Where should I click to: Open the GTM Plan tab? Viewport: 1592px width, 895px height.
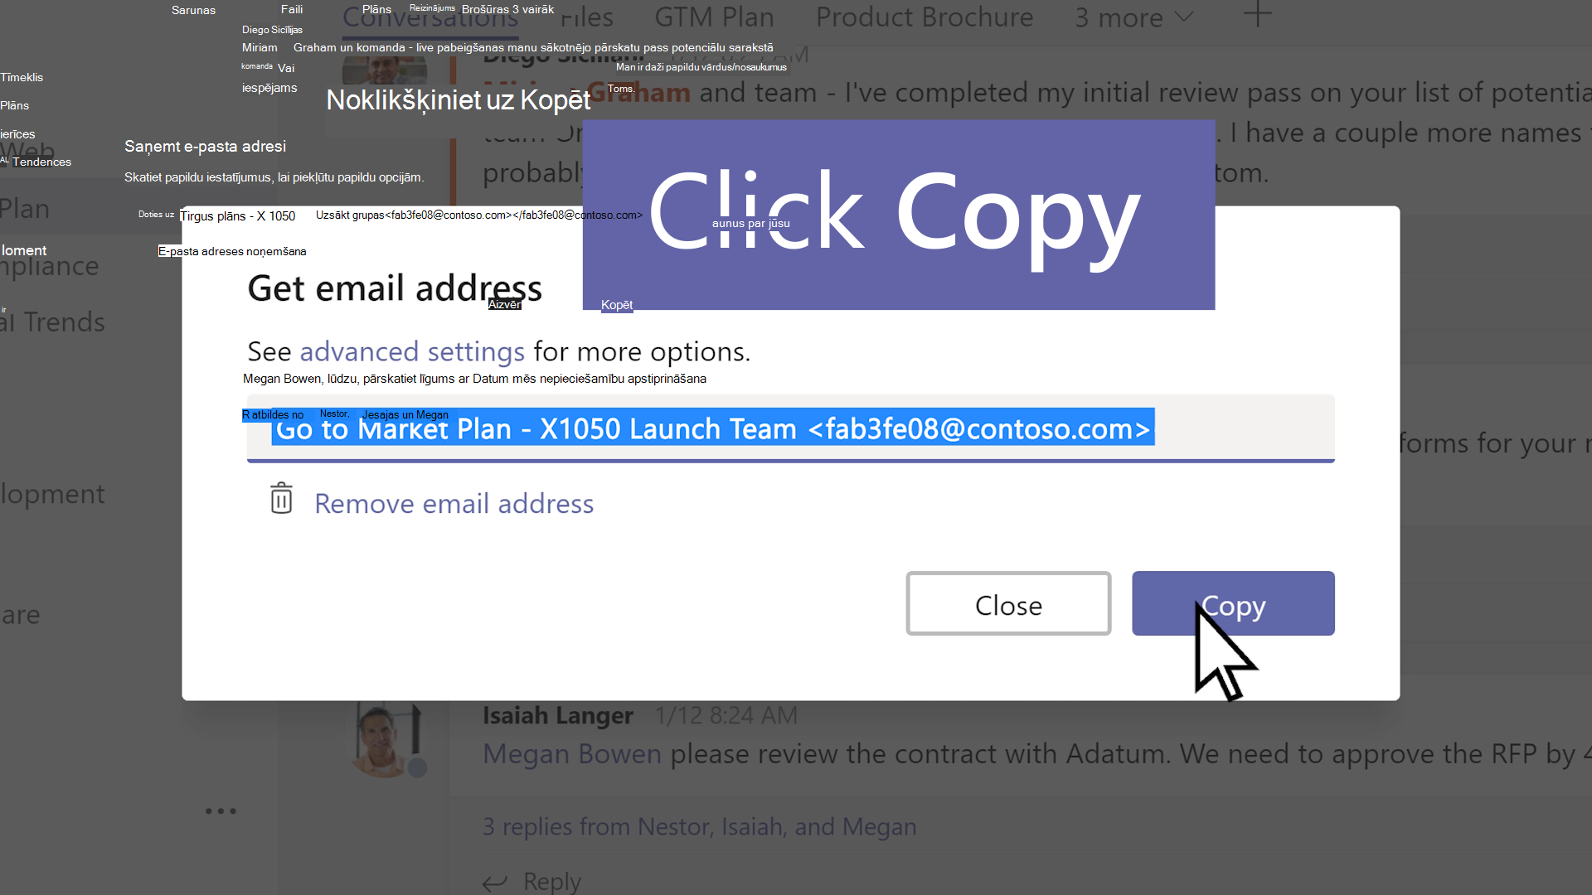click(714, 17)
